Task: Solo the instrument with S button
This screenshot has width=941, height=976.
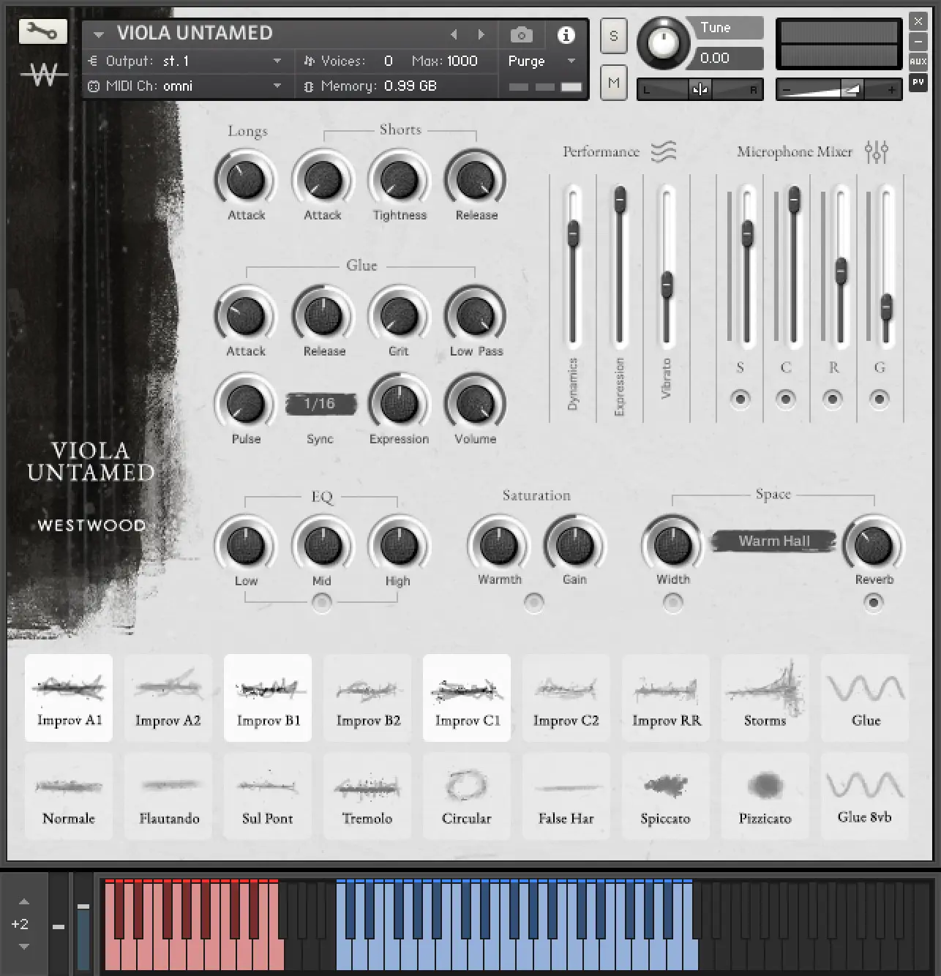Action: pyautogui.click(x=613, y=36)
